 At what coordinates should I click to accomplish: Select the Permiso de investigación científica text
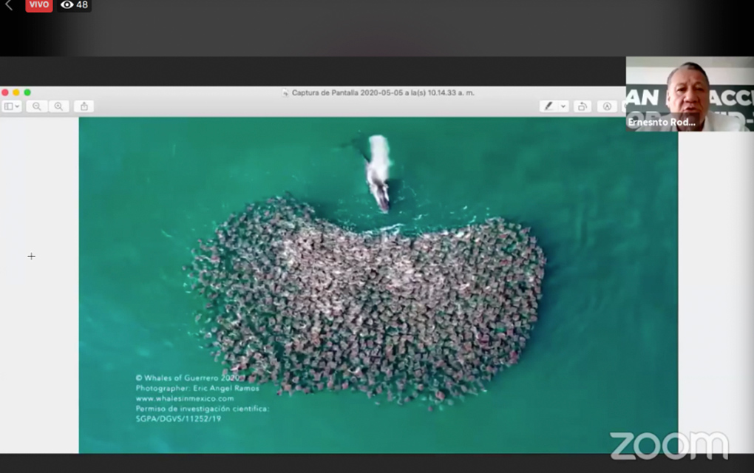[x=203, y=409]
